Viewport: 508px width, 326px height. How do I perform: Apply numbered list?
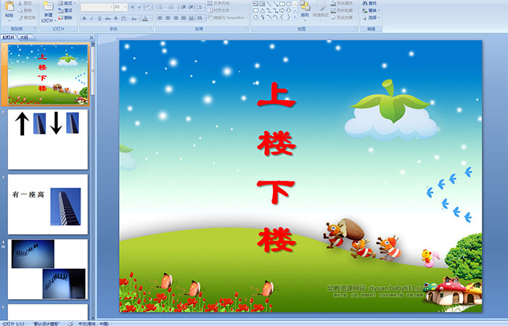[x=173, y=7]
